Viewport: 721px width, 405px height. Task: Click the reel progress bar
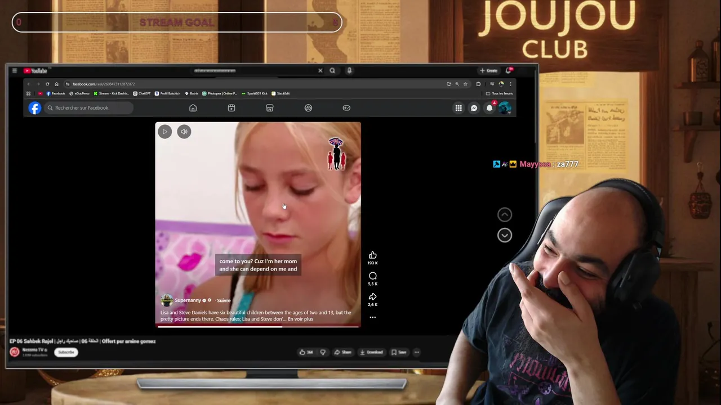click(258, 326)
